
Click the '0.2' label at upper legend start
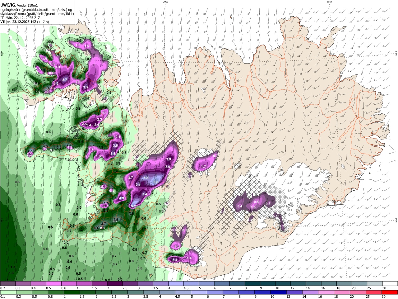(x=2, y=288)
